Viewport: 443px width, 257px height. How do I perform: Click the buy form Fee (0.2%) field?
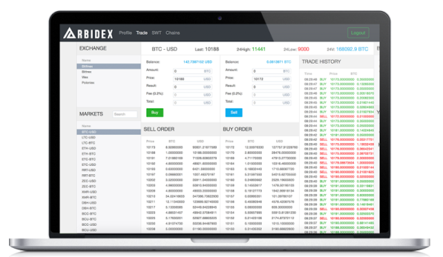pyautogui.click(x=192, y=95)
